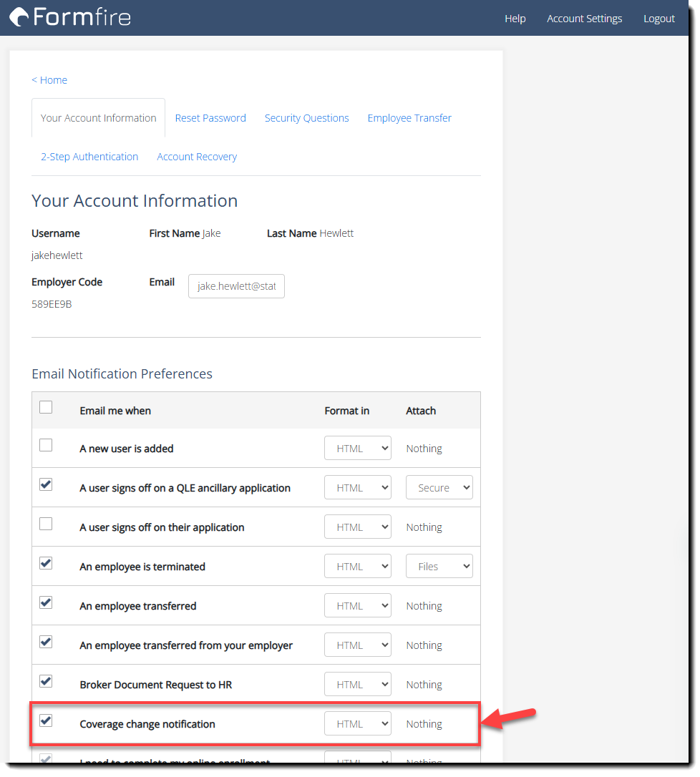The height and width of the screenshot is (777, 700).
Task: Click the Email input field
Action: pos(236,285)
